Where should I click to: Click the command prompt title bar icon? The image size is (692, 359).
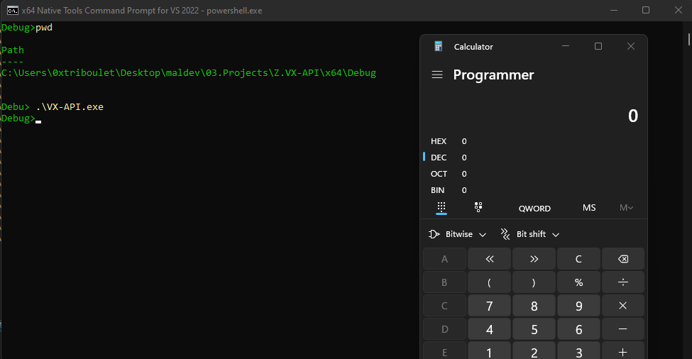coord(11,9)
